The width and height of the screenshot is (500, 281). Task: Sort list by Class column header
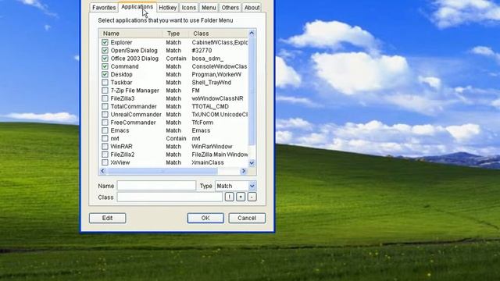pos(218,34)
